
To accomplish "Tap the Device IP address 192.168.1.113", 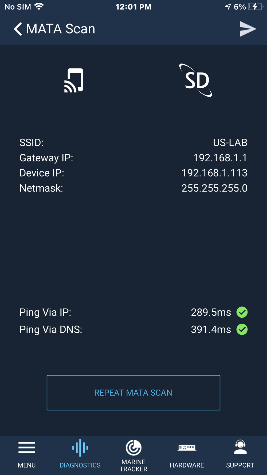I will click(x=214, y=173).
